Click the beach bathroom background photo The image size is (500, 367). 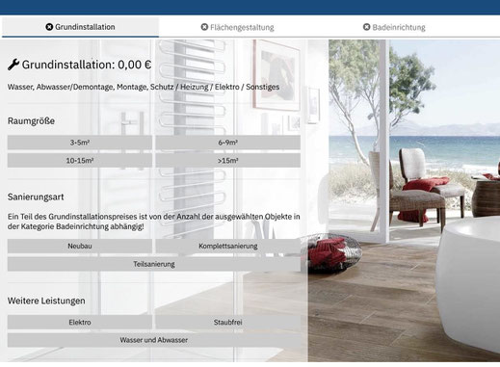pos(404,200)
